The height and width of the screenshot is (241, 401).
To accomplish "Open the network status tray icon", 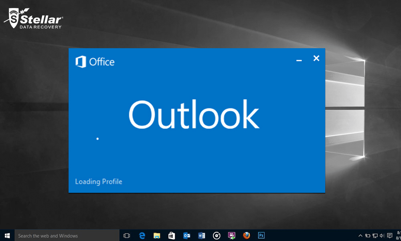I will (x=375, y=235).
